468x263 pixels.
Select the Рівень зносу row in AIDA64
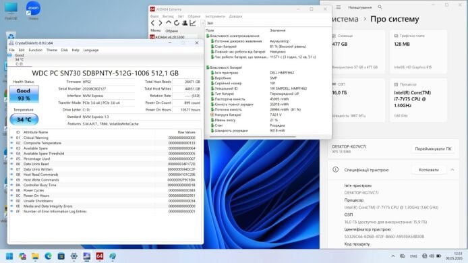pos(268,120)
